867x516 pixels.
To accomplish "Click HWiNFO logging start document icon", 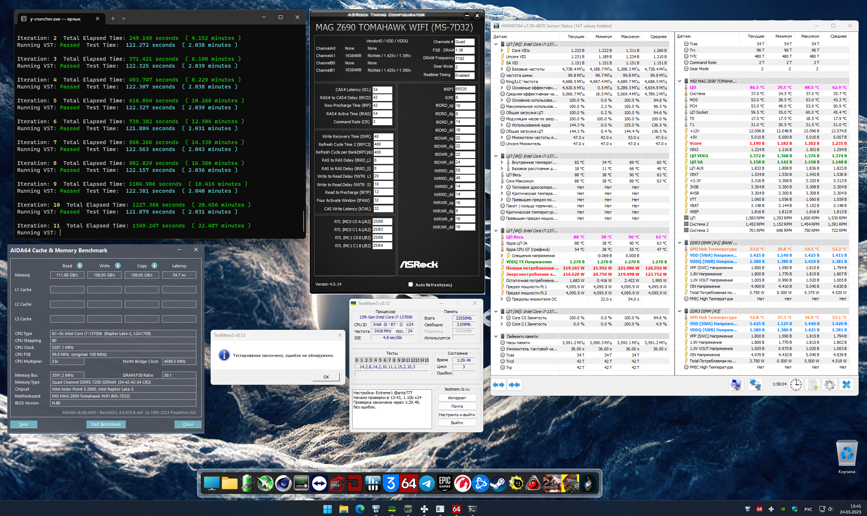I will (x=812, y=385).
